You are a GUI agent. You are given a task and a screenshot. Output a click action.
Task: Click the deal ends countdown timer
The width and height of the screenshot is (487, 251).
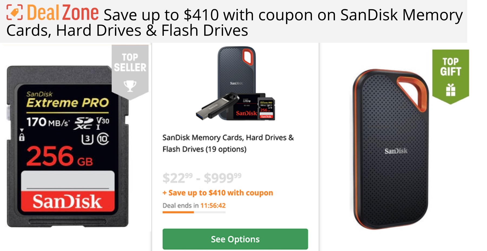(213, 206)
